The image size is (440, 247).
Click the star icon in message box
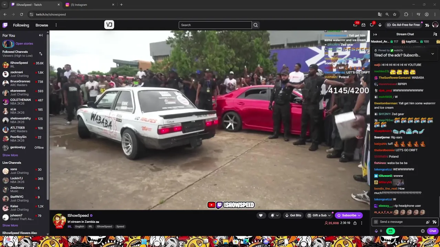[x=376, y=222]
